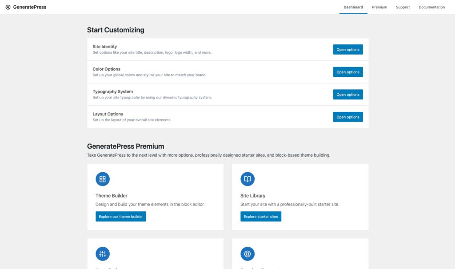Open the Premium tab

[x=379, y=7]
